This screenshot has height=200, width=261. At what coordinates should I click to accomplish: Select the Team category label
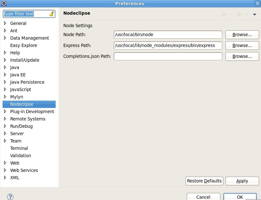point(16,141)
